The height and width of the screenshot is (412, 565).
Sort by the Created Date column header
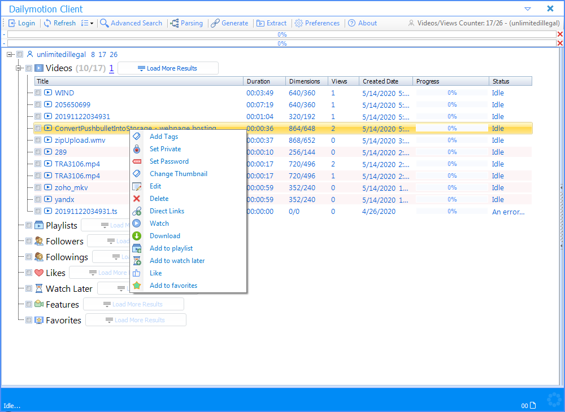[x=386, y=81]
